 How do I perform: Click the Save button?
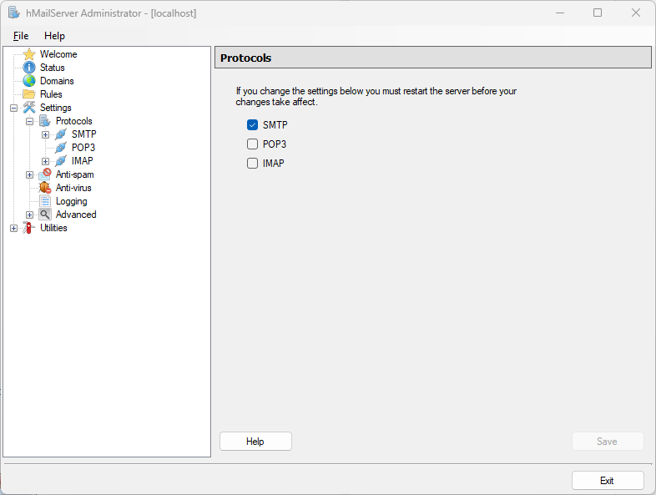pyautogui.click(x=608, y=442)
